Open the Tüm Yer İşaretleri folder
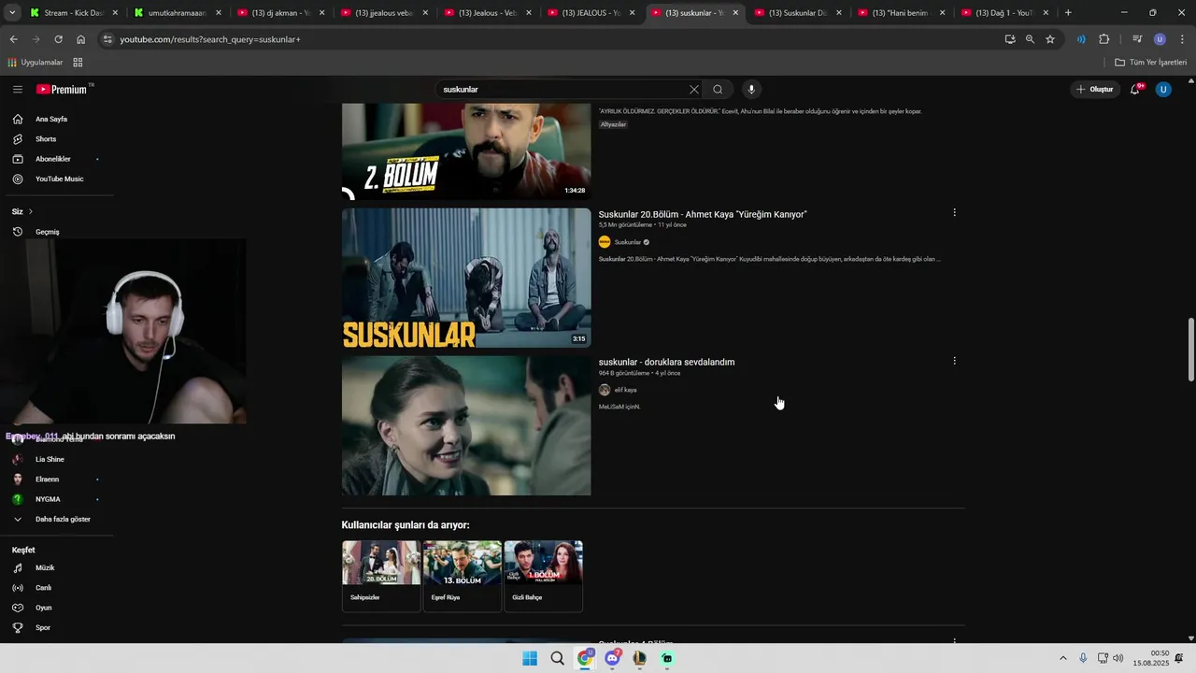The width and height of the screenshot is (1196, 673). click(x=1151, y=63)
